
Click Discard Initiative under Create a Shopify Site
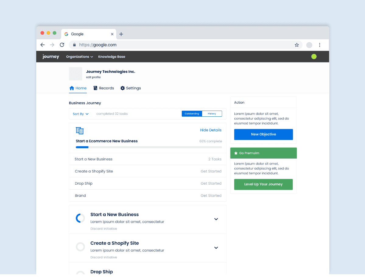104,258
